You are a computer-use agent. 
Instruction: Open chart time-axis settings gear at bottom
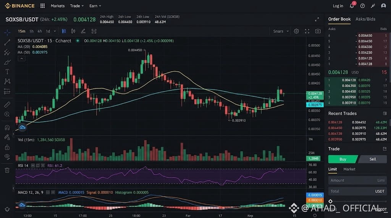point(315,215)
